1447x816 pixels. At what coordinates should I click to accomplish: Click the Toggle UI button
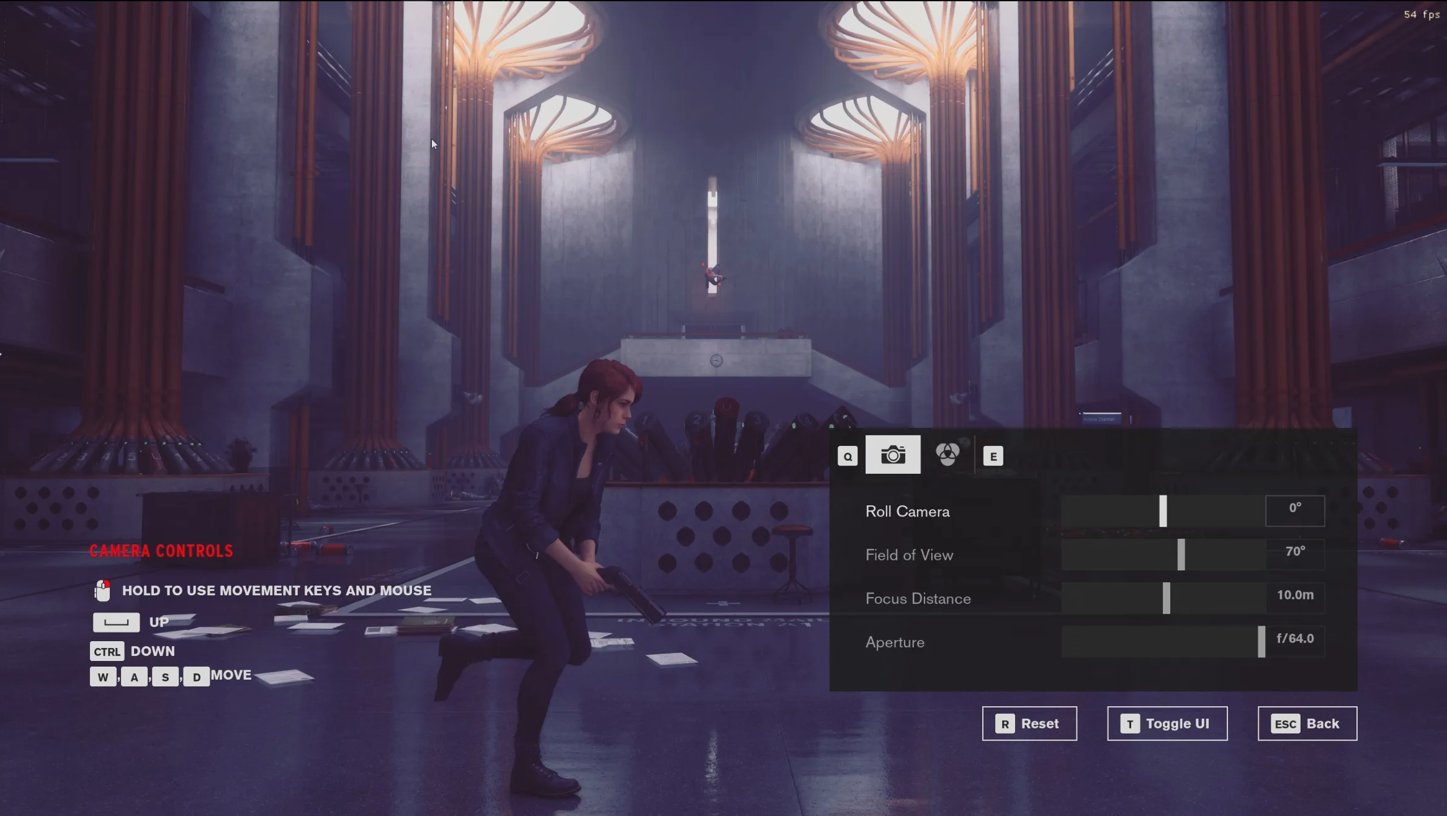[1167, 724]
